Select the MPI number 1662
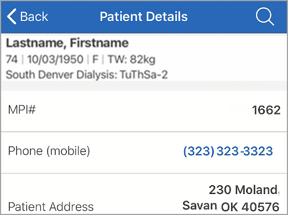Screen dimensions: 288x215 [266, 110]
